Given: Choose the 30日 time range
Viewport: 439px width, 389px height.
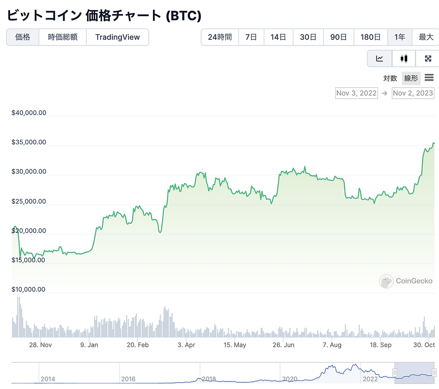Looking at the screenshot, I should point(308,37).
